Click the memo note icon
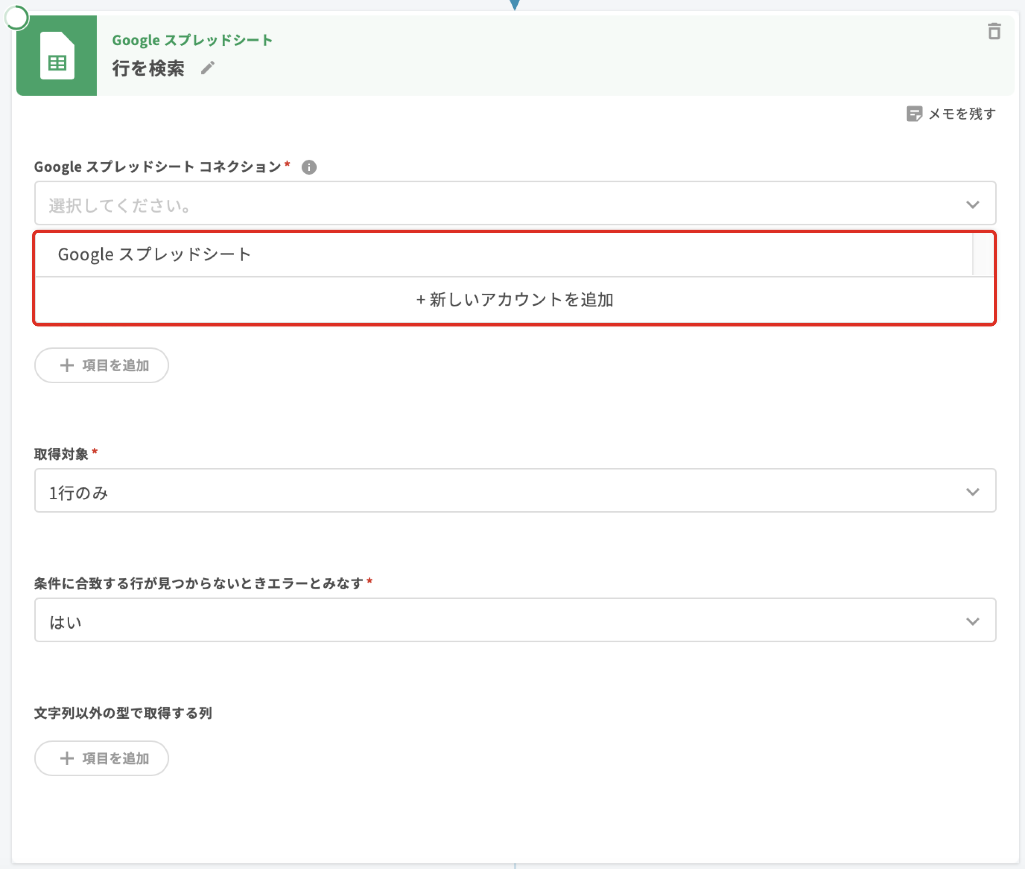This screenshot has width=1025, height=869. (914, 114)
